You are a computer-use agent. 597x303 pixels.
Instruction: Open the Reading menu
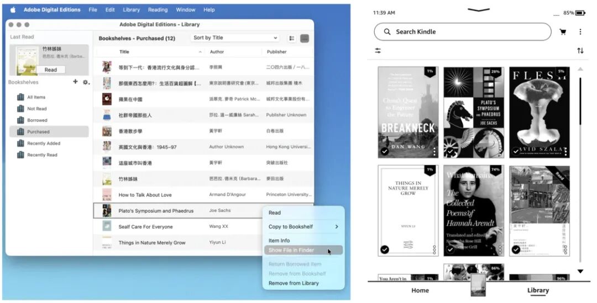(158, 10)
